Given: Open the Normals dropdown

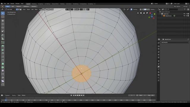Looking at the screenshot, I should click(186, 7).
